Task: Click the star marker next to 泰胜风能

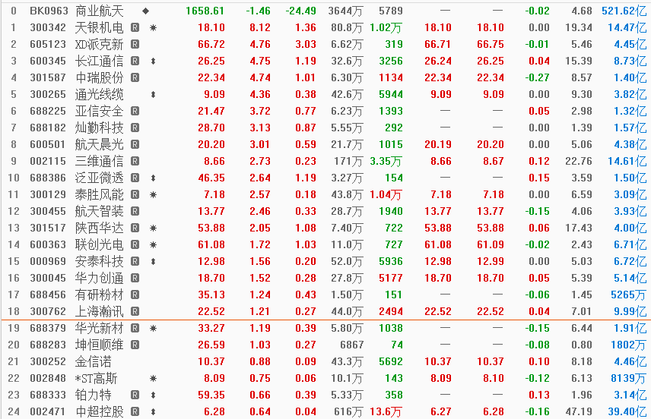Action: [x=153, y=195]
